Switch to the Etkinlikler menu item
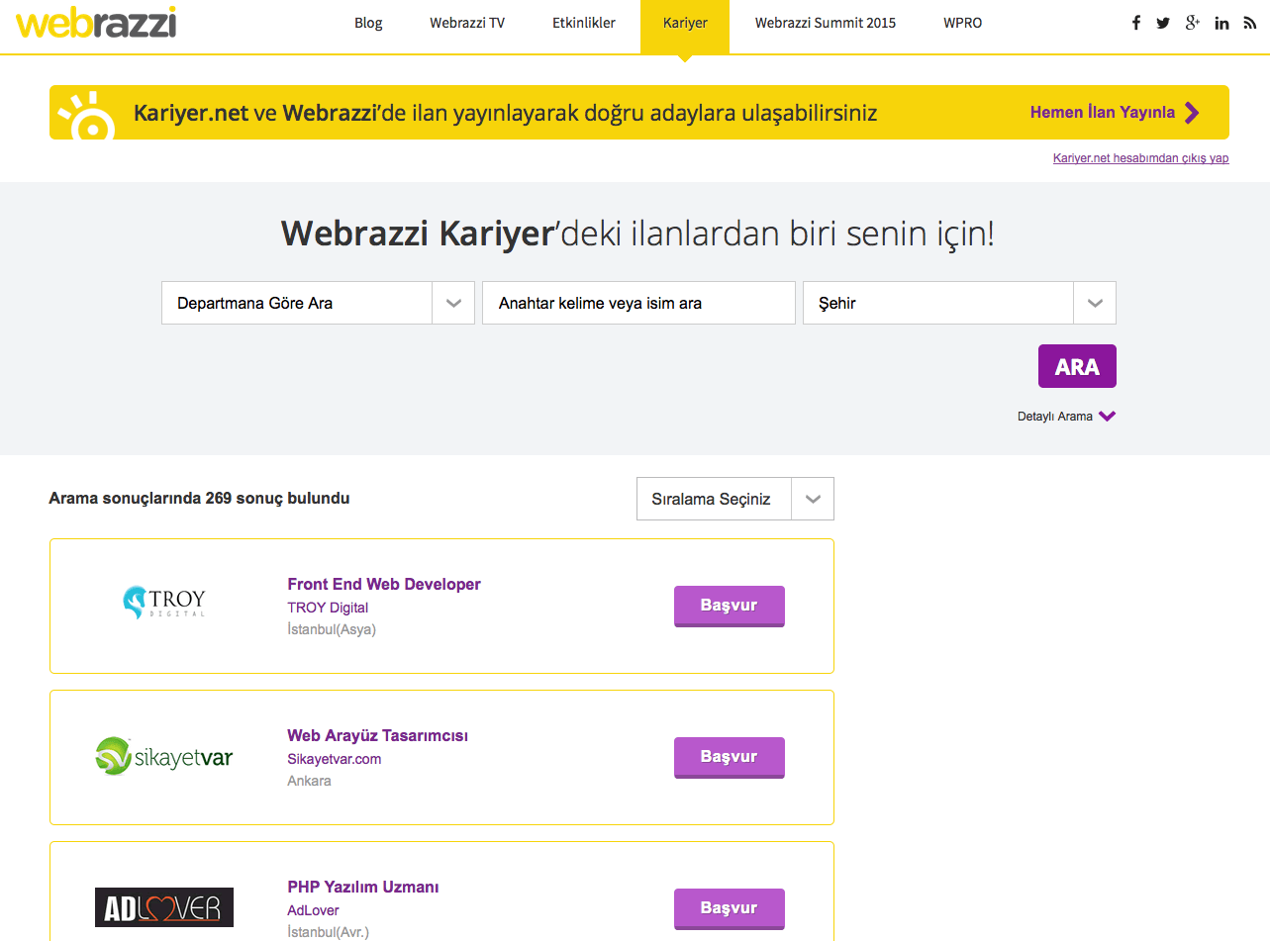Screen dimensions: 1270x941 584,23
